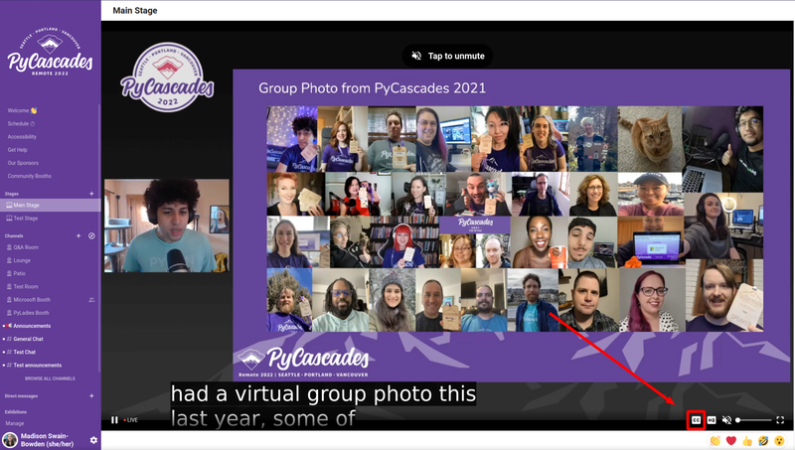This screenshot has width=795, height=450.
Task: Click the Tap to unmute button
Action: (446, 57)
